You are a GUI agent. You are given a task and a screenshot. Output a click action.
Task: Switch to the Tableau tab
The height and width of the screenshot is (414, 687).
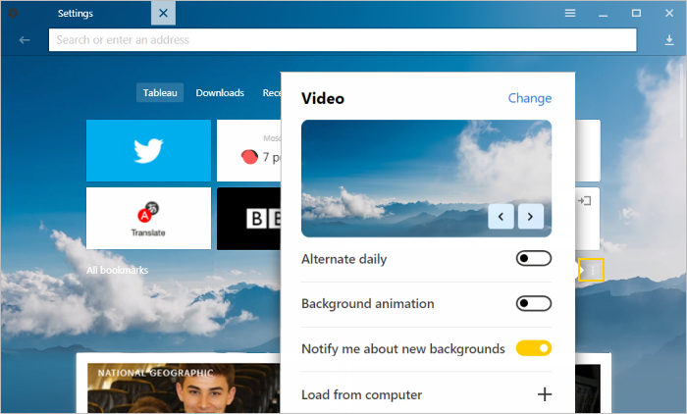pos(160,92)
